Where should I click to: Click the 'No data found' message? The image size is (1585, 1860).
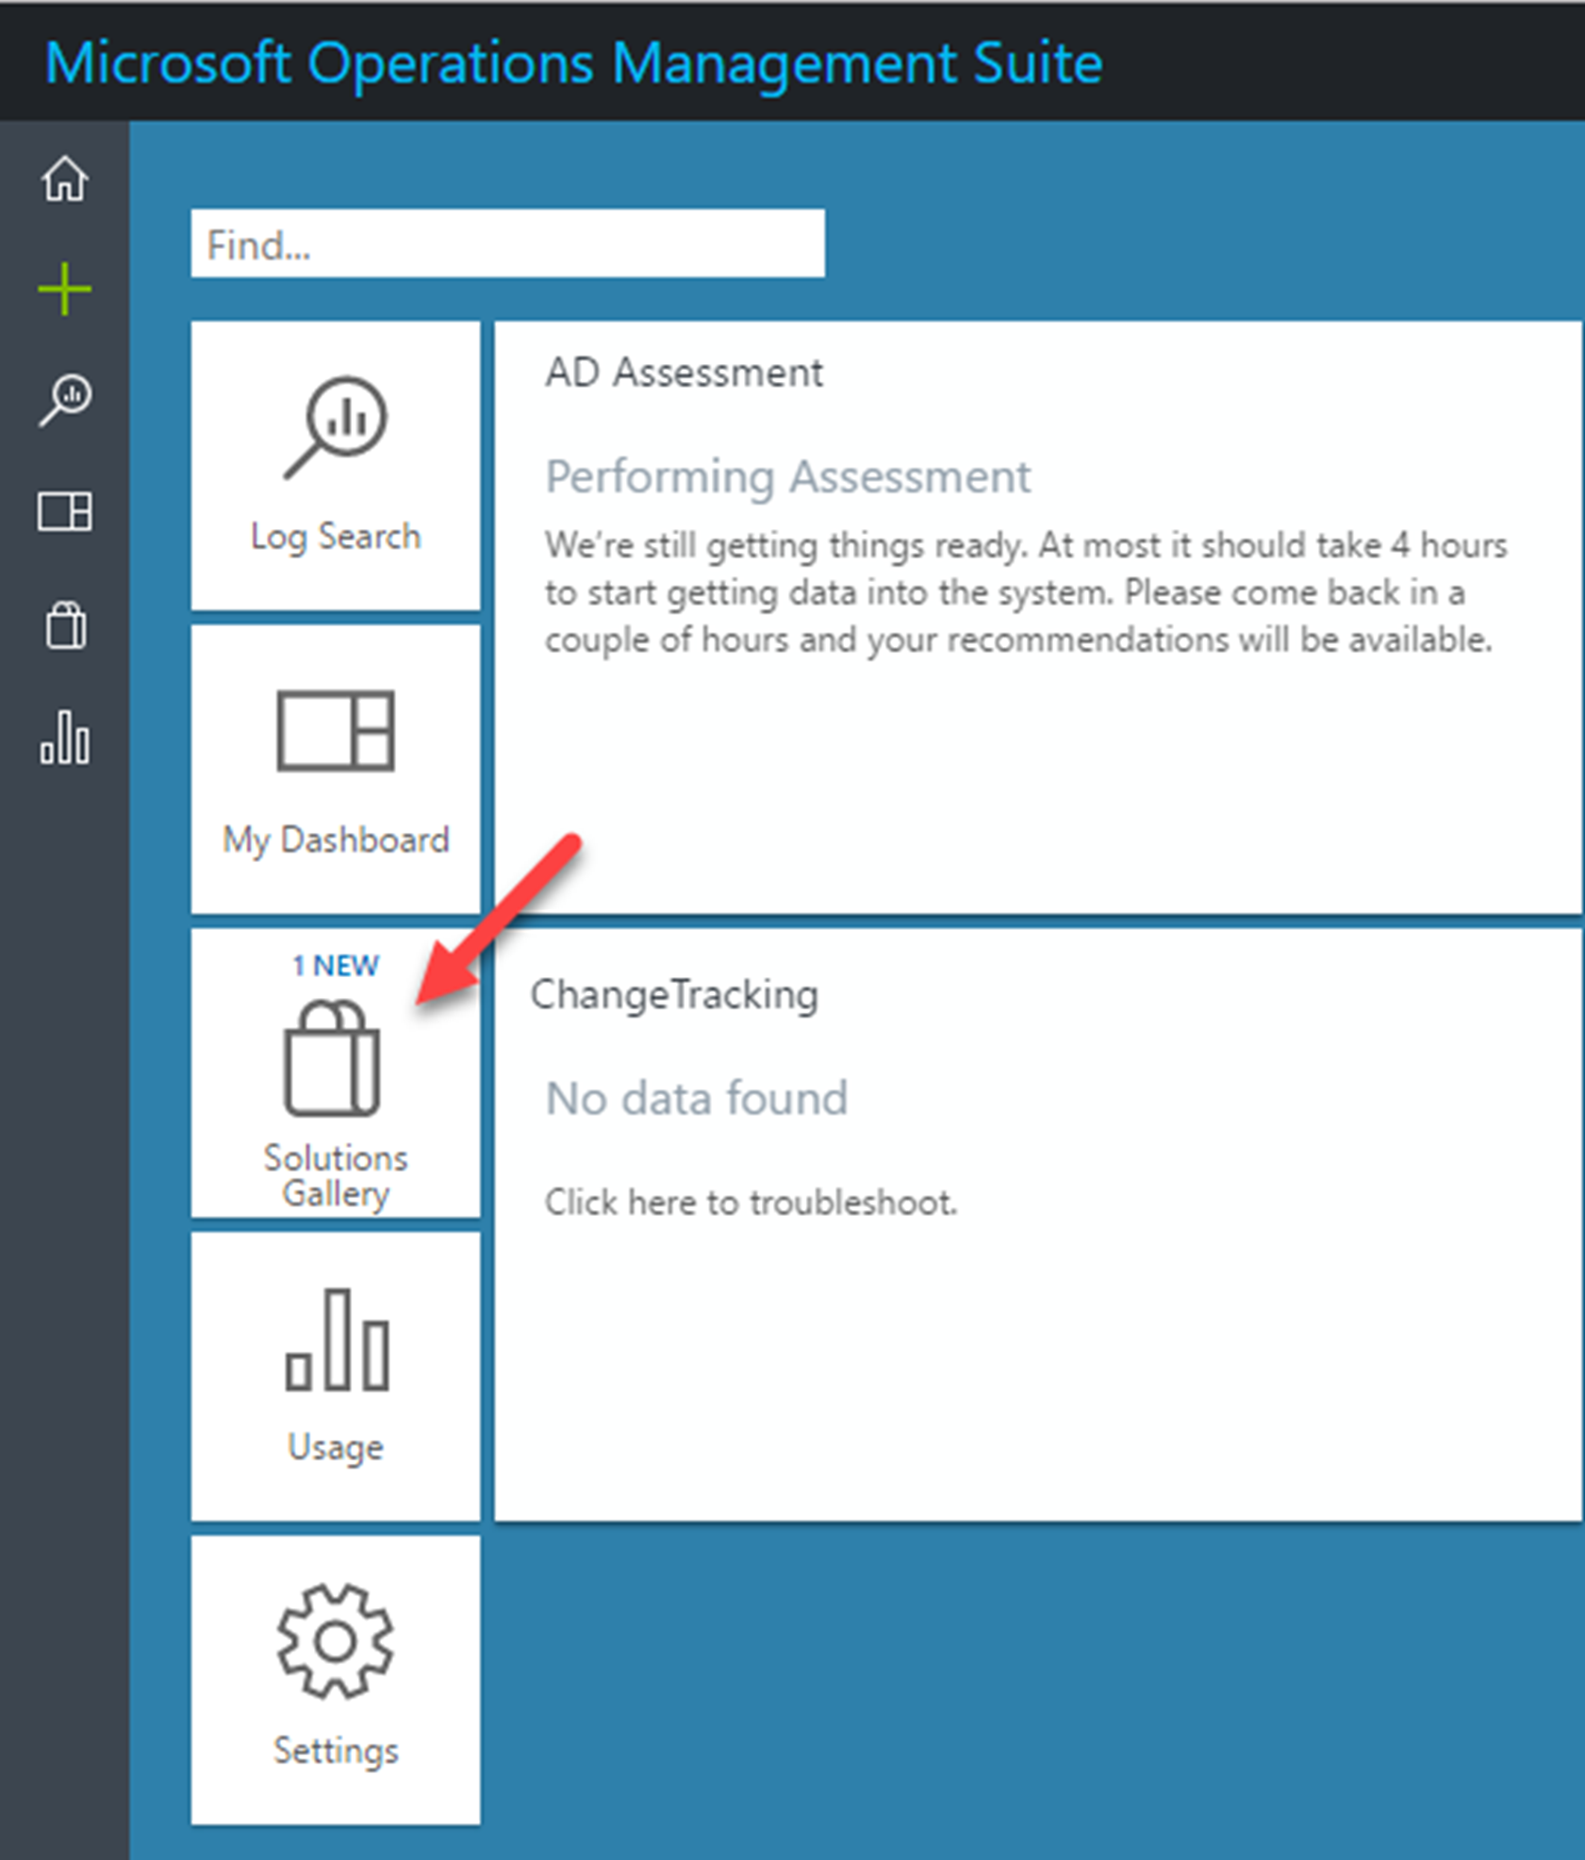pos(696,1097)
